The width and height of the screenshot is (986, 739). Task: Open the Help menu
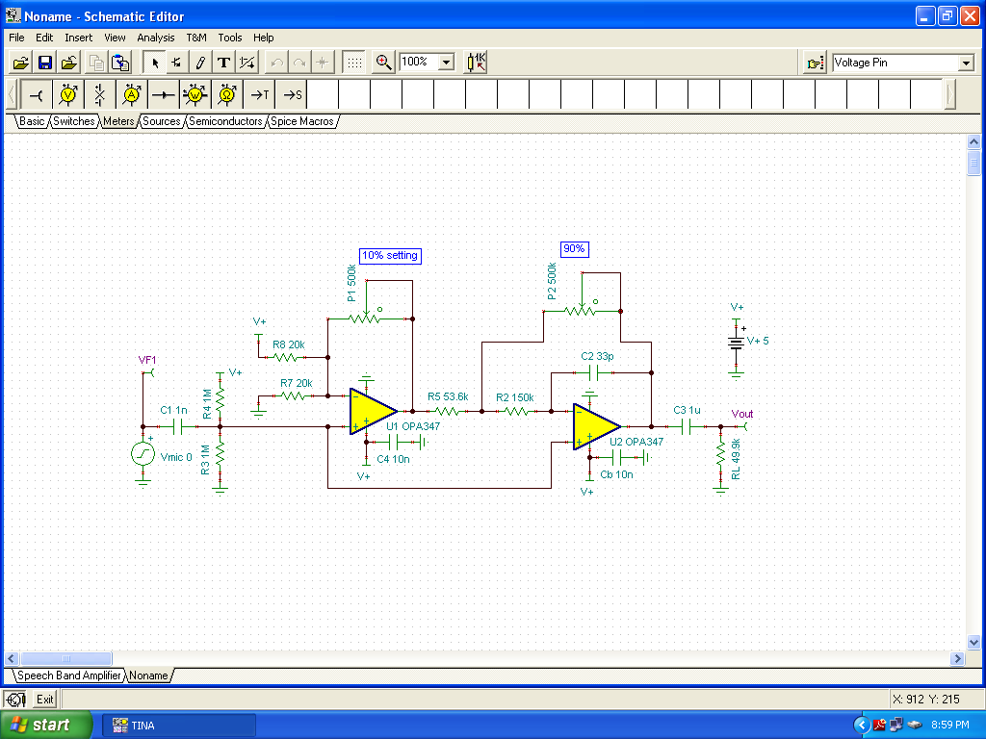264,38
